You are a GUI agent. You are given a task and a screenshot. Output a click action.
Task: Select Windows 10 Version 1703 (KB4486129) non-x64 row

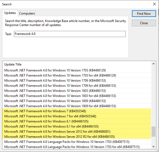(77, 70)
